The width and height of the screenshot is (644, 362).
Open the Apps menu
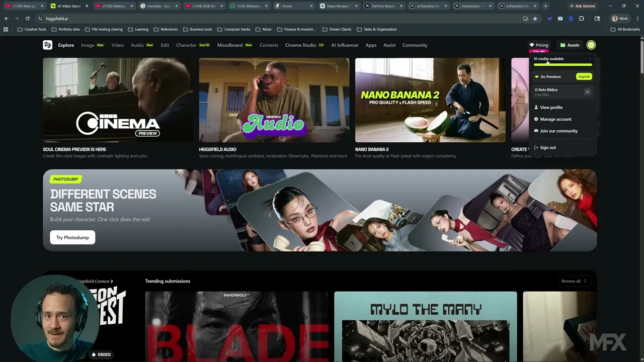click(371, 45)
